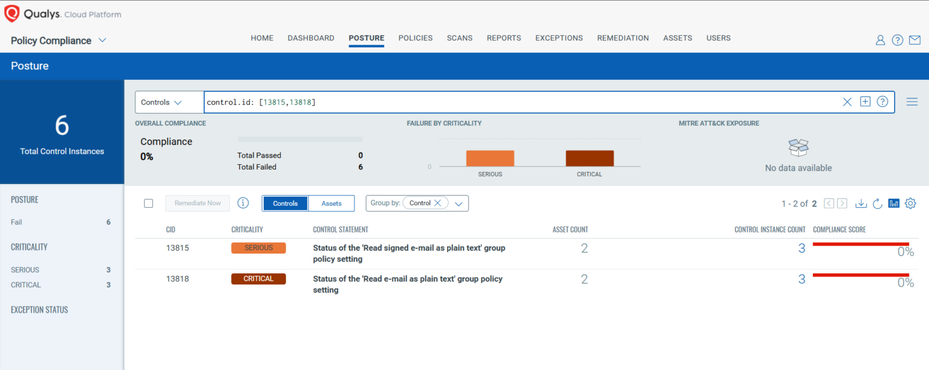The width and height of the screenshot is (929, 370).
Task: Click the Qualys logo icon
Action: click(12, 14)
